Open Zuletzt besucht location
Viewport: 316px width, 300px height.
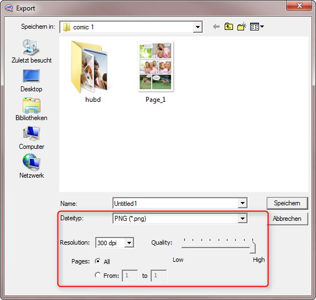point(32,51)
